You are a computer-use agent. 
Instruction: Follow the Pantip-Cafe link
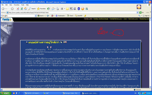(x=88, y=18)
